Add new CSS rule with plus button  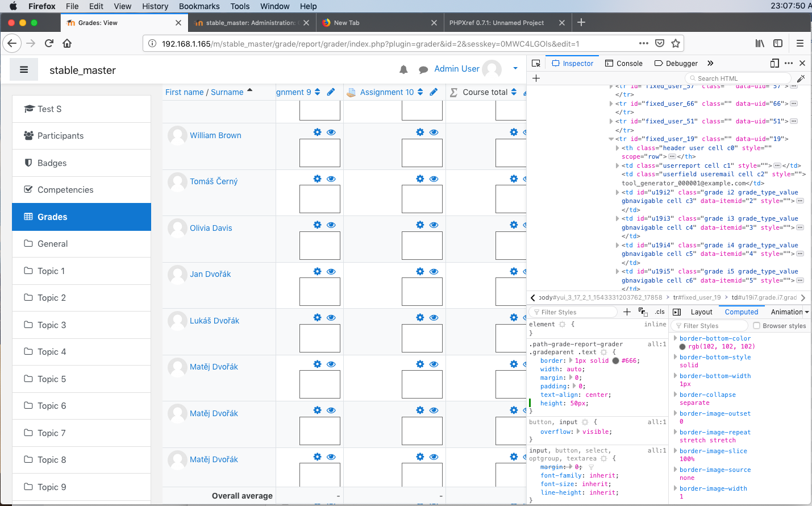(627, 312)
